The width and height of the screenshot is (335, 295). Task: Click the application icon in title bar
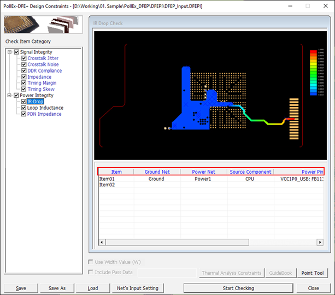(6, 5)
